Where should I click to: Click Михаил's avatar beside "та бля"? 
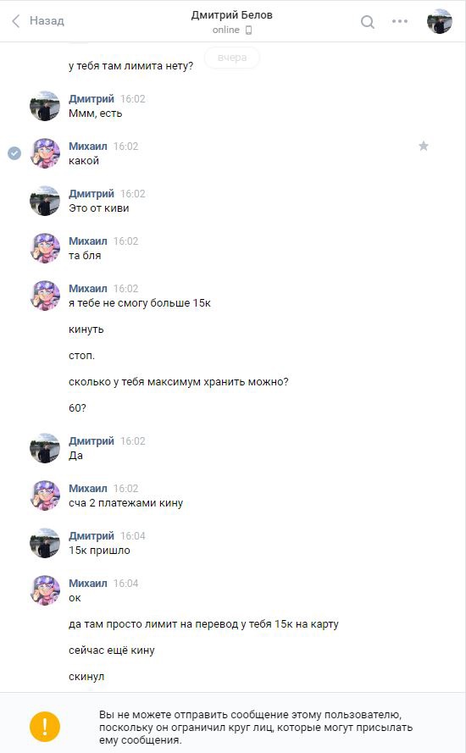[45, 248]
